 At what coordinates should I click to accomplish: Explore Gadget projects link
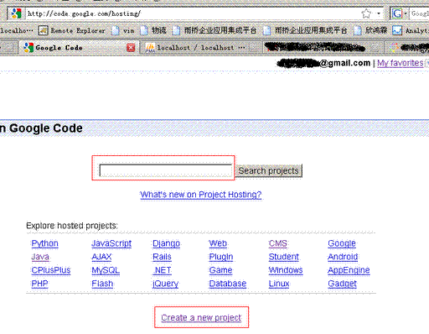coord(342,284)
